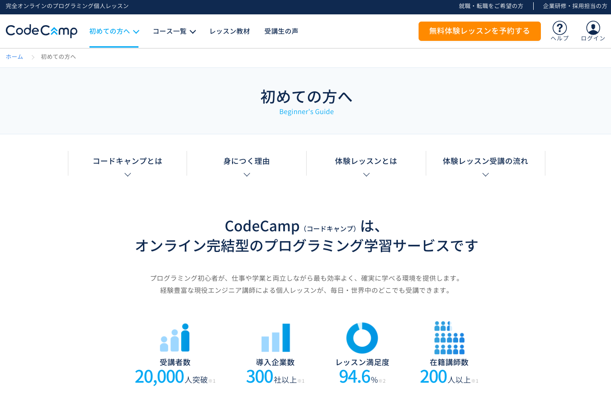Click 在籍講師数 label
The height and width of the screenshot is (393, 611).
[x=449, y=362]
